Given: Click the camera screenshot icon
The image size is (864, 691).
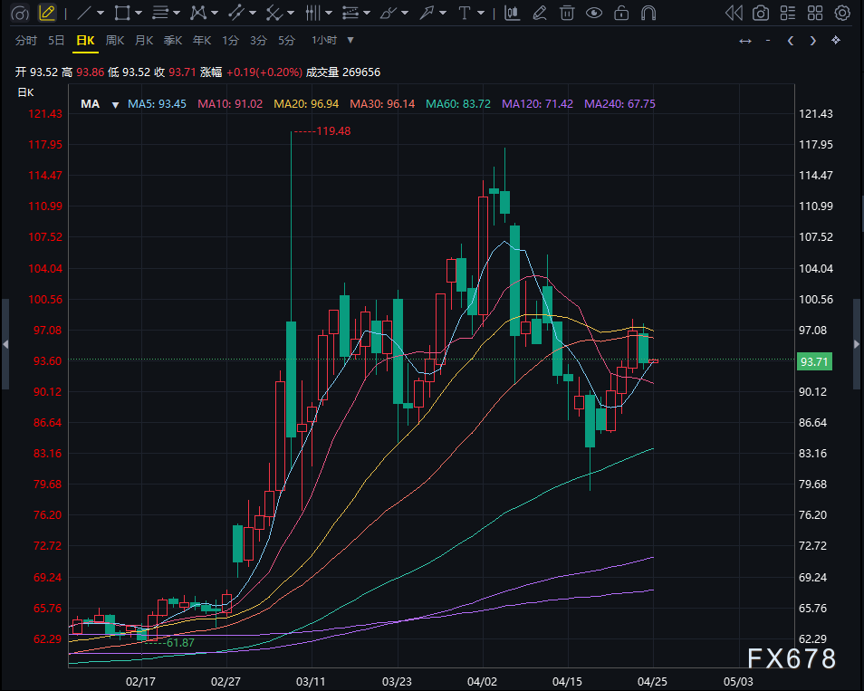Looking at the screenshot, I should (762, 13).
